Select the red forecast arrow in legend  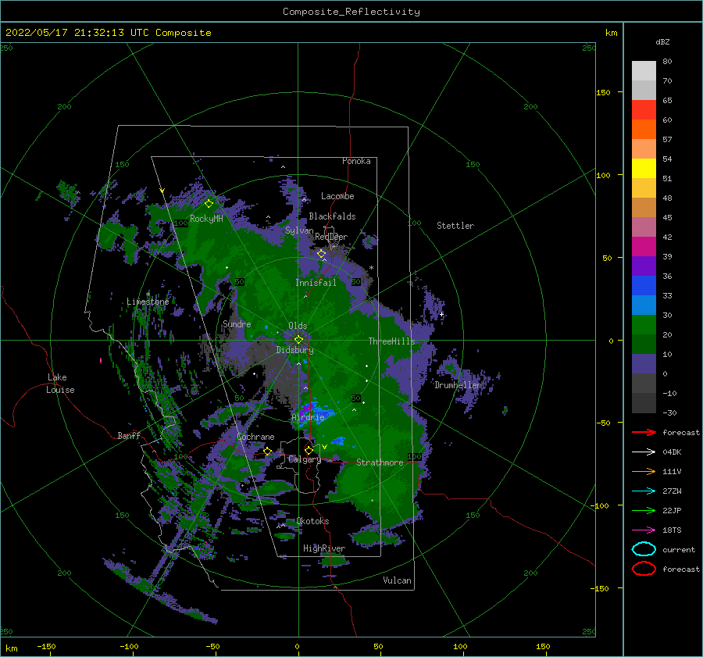pos(644,432)
